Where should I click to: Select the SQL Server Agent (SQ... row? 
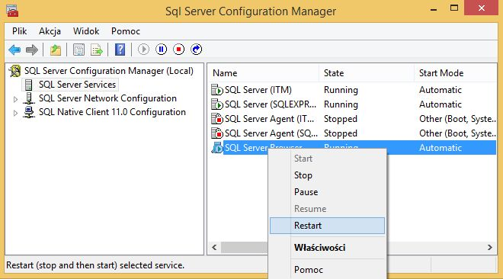tap(352, 133)
